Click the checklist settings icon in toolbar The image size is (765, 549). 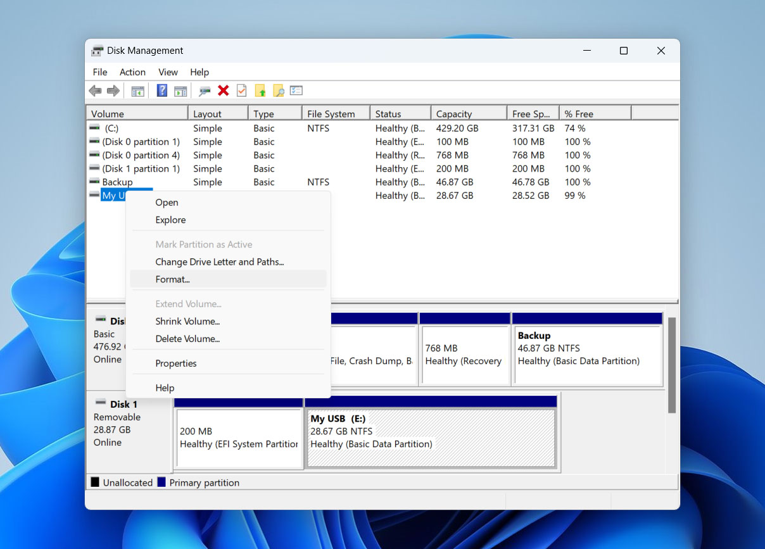pyautogui.click(x=296, y=91)
